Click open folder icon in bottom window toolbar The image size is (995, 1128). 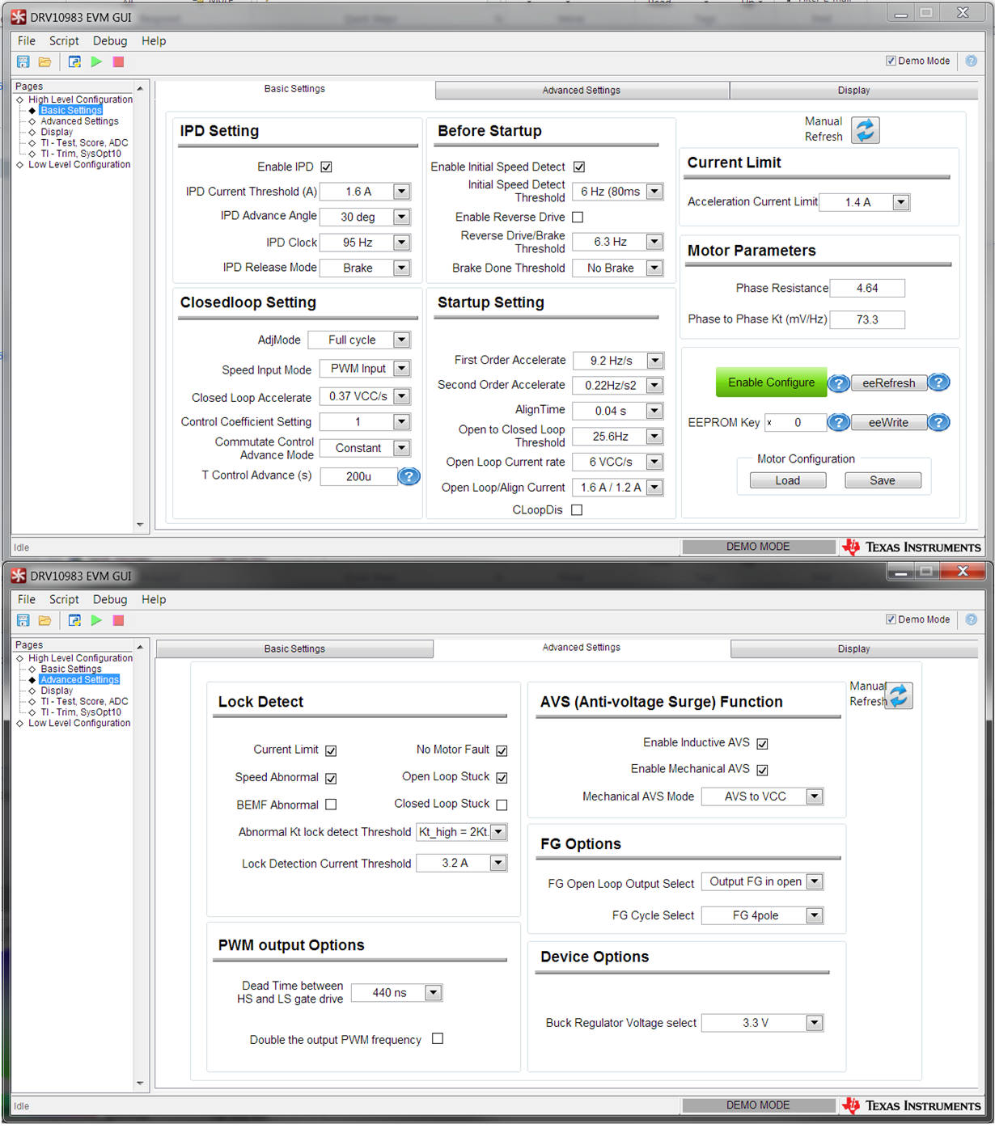point(45,620)
